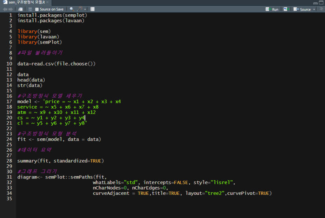Click the forward navigation arrow icon
The image size is (325, 218).
pyautogui.click(x=11, y=9)
